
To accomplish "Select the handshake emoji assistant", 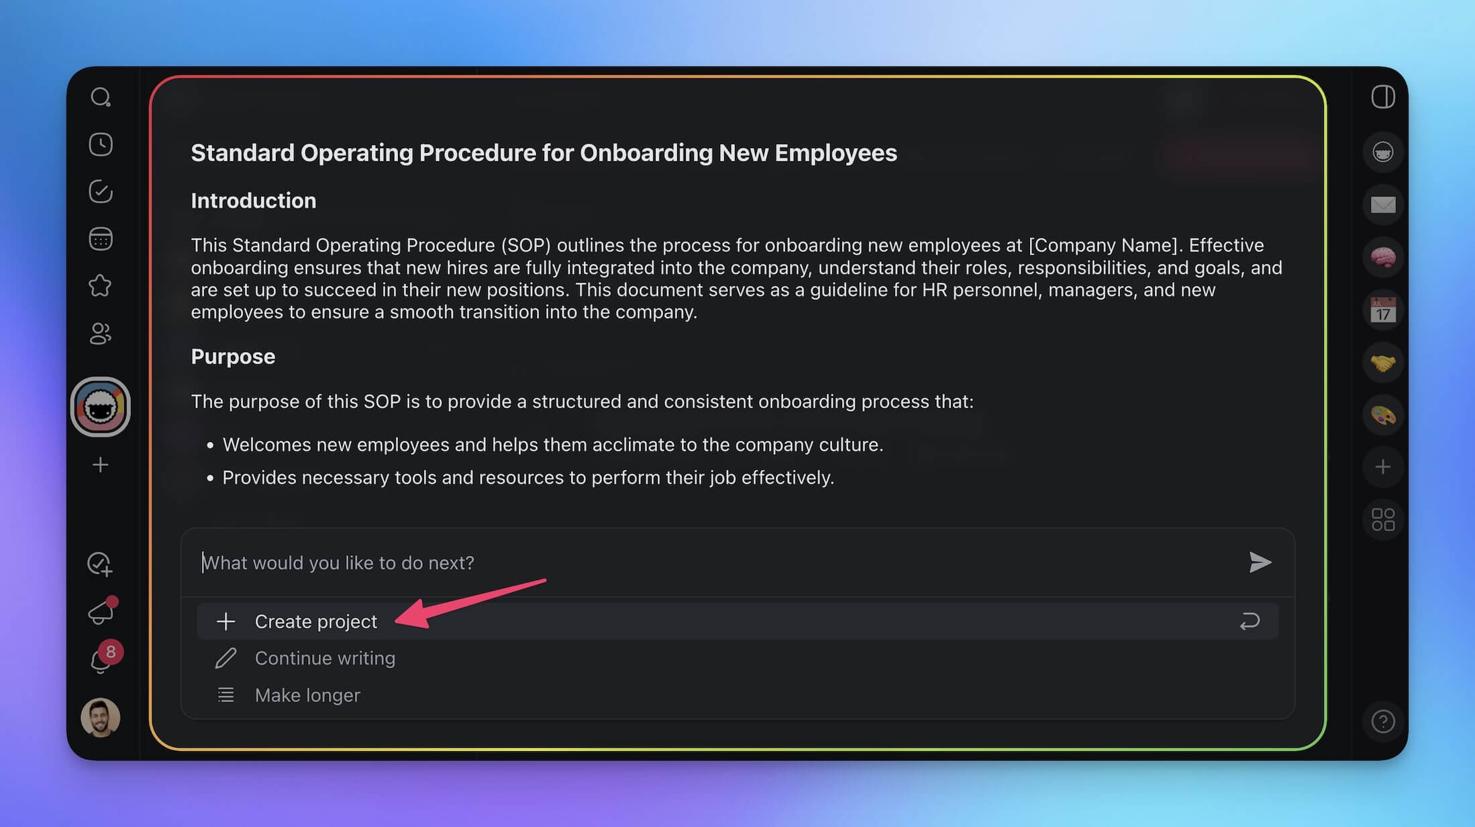I will pos(1382,363).
